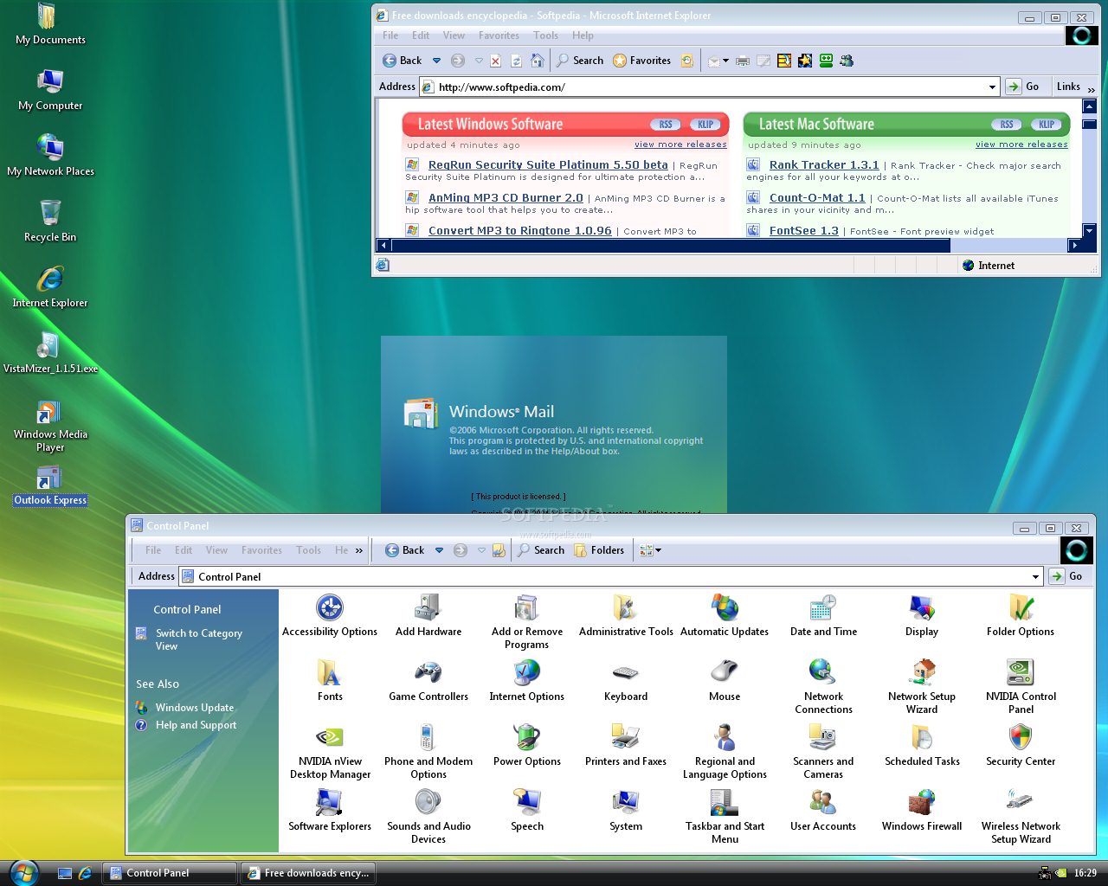The height and width of the screenshot is (886, 1108).
Task: Open the Display applet
Action: 922,616
